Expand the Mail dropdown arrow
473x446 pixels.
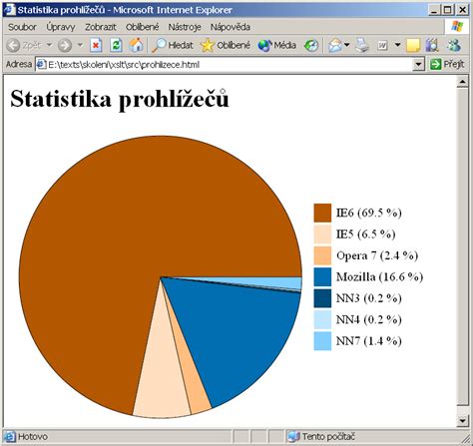point(347,45)
